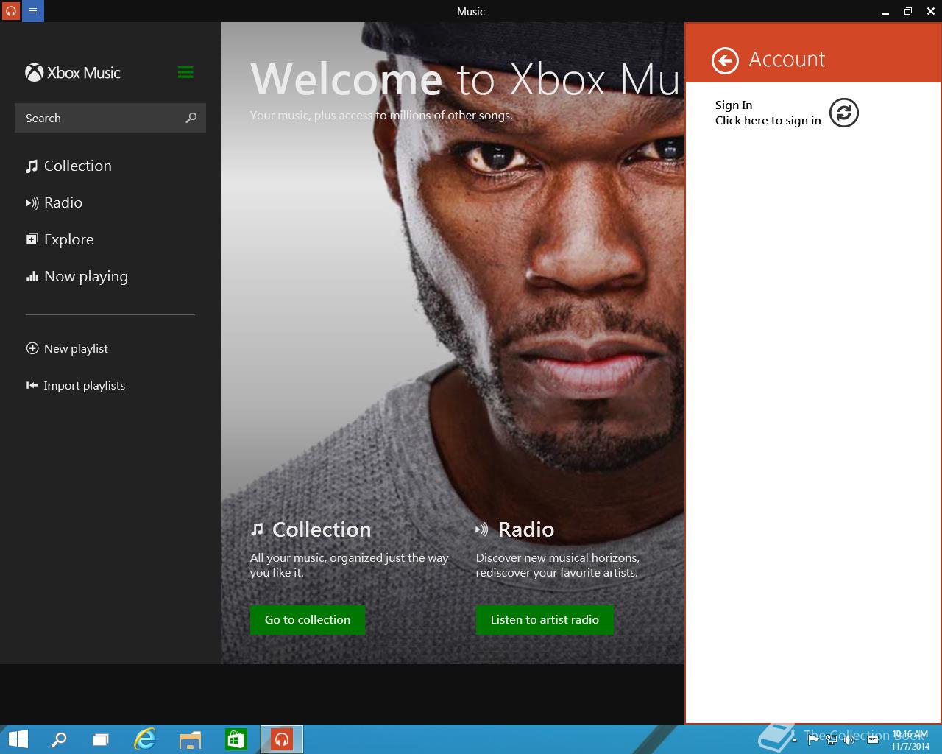Click Sign In text
The height and width of the screenshot is (754, 942).
[x=734, y=105]
